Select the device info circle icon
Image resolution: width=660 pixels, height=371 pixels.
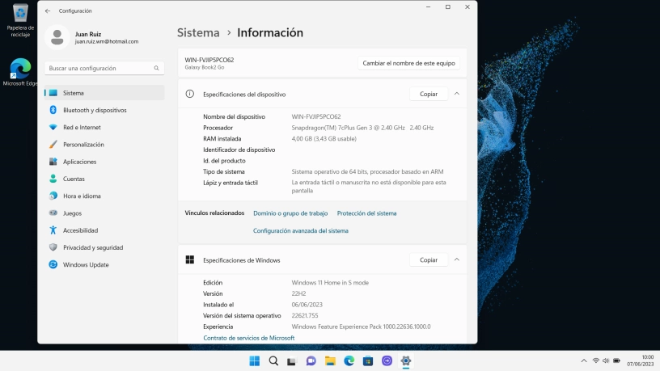click(x=190, y=94)
